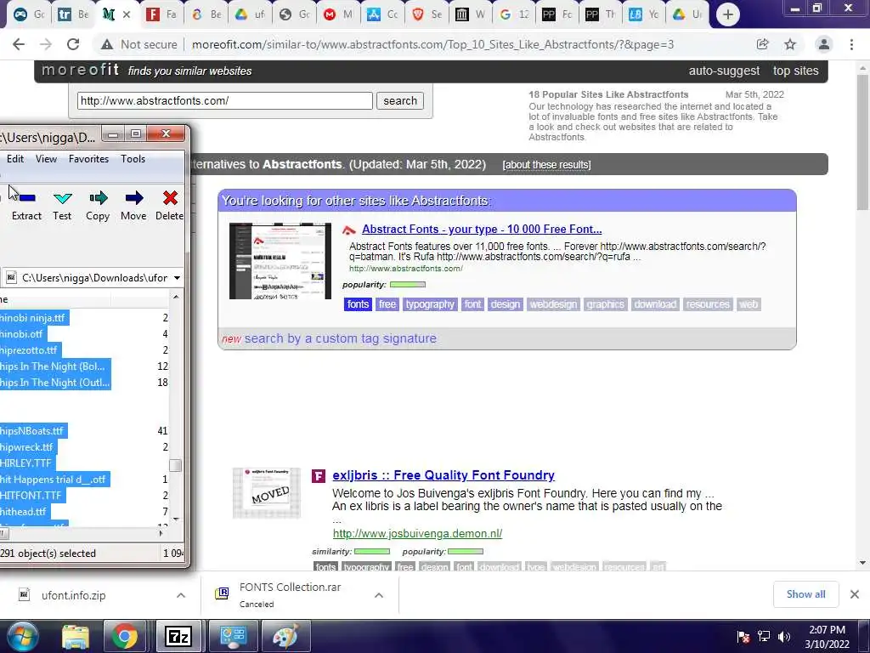Switch to Chrome in the taskbar
The image size is (870, 653).
(x=124, y=636)
